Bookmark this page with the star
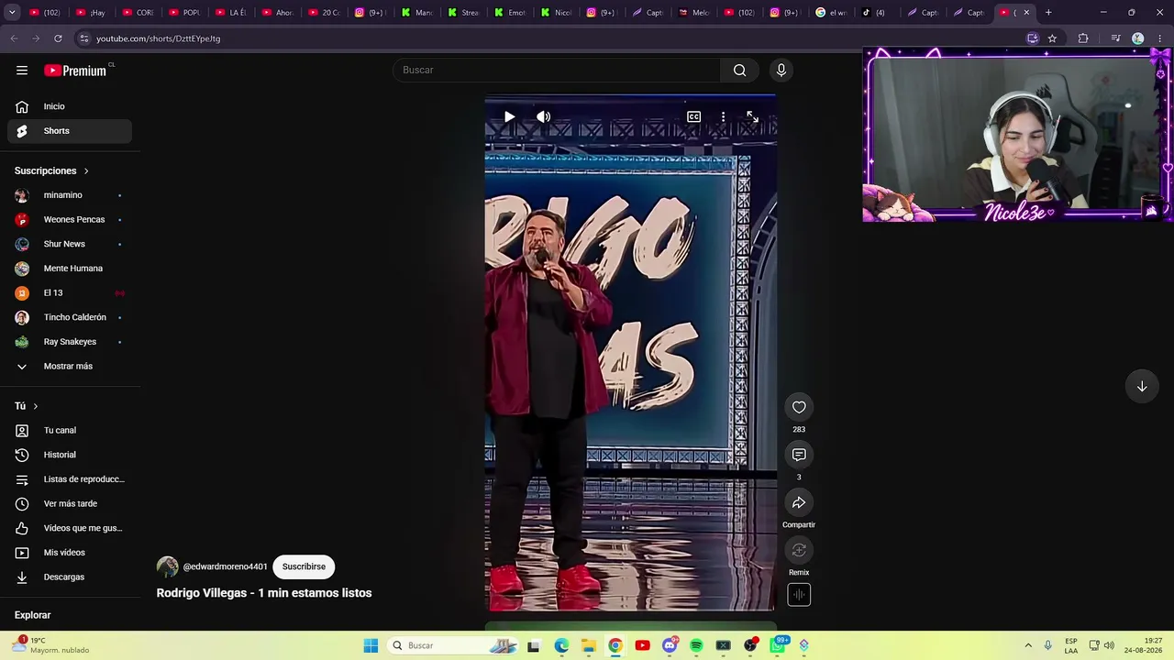This screenshot has width=1174, height=660. (x=1052, y=38)
